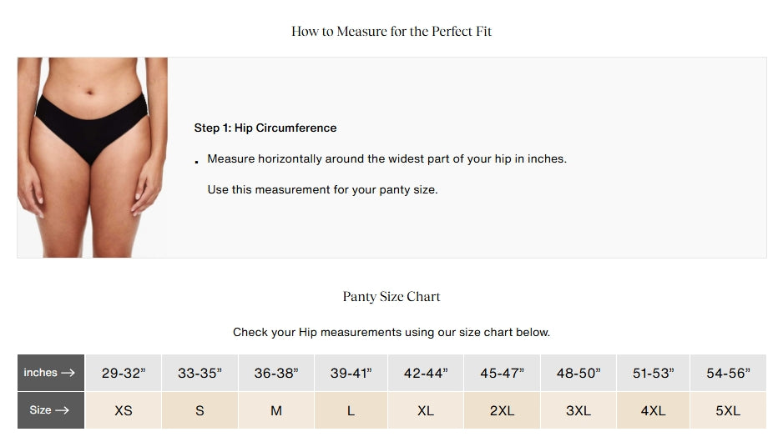Select the S size cell

[x=200, y=410]
